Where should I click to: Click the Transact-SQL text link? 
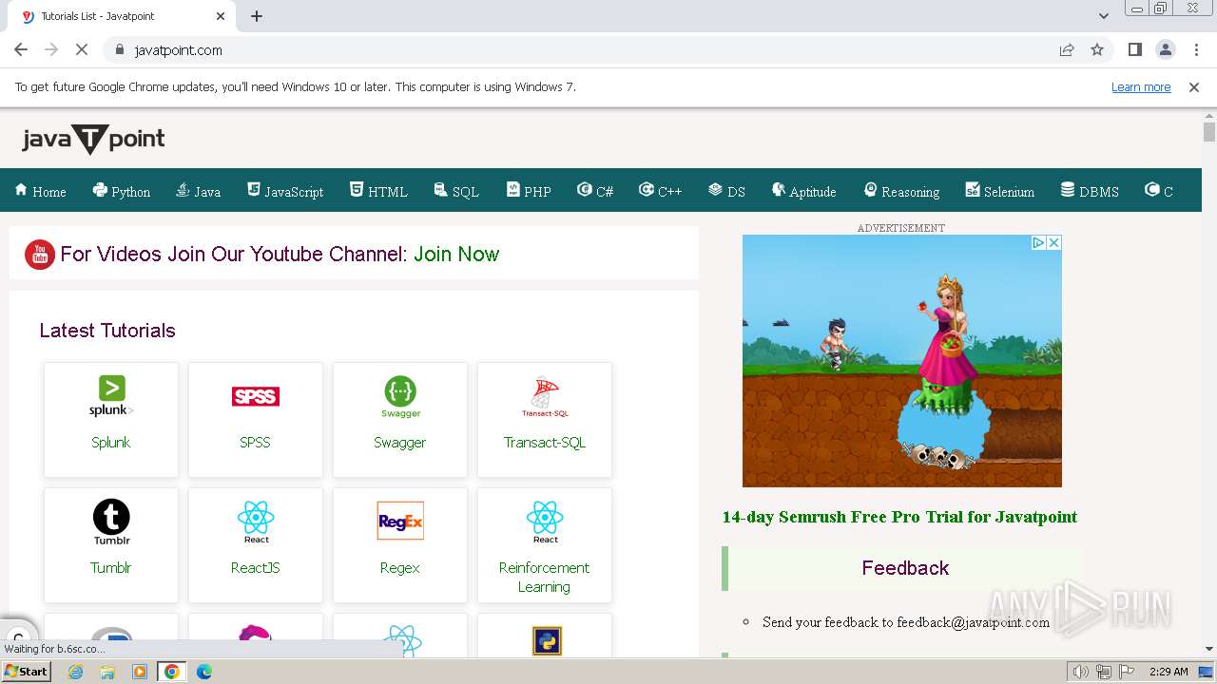click(x=545, y=442)
